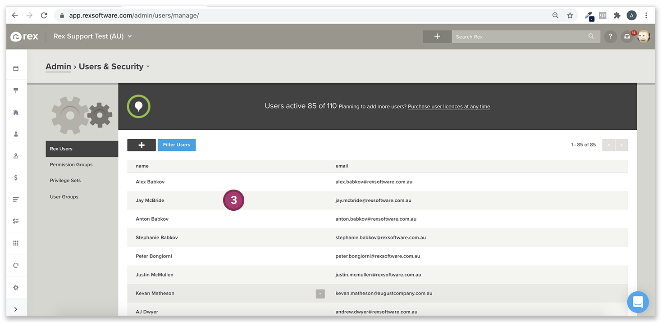Image resolution: width=662 pixels, height=322 pixels.
Task: Open the Chrome profile avatar A
Action: click(x=631, y=15)
